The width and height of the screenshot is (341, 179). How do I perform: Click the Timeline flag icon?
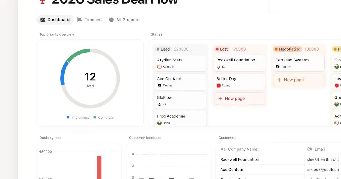(x=80, y=20)
